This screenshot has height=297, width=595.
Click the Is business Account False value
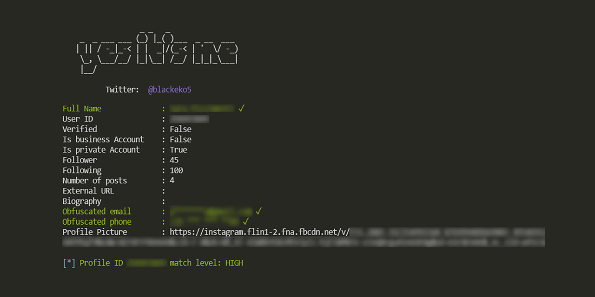click(x=180, y=139)
